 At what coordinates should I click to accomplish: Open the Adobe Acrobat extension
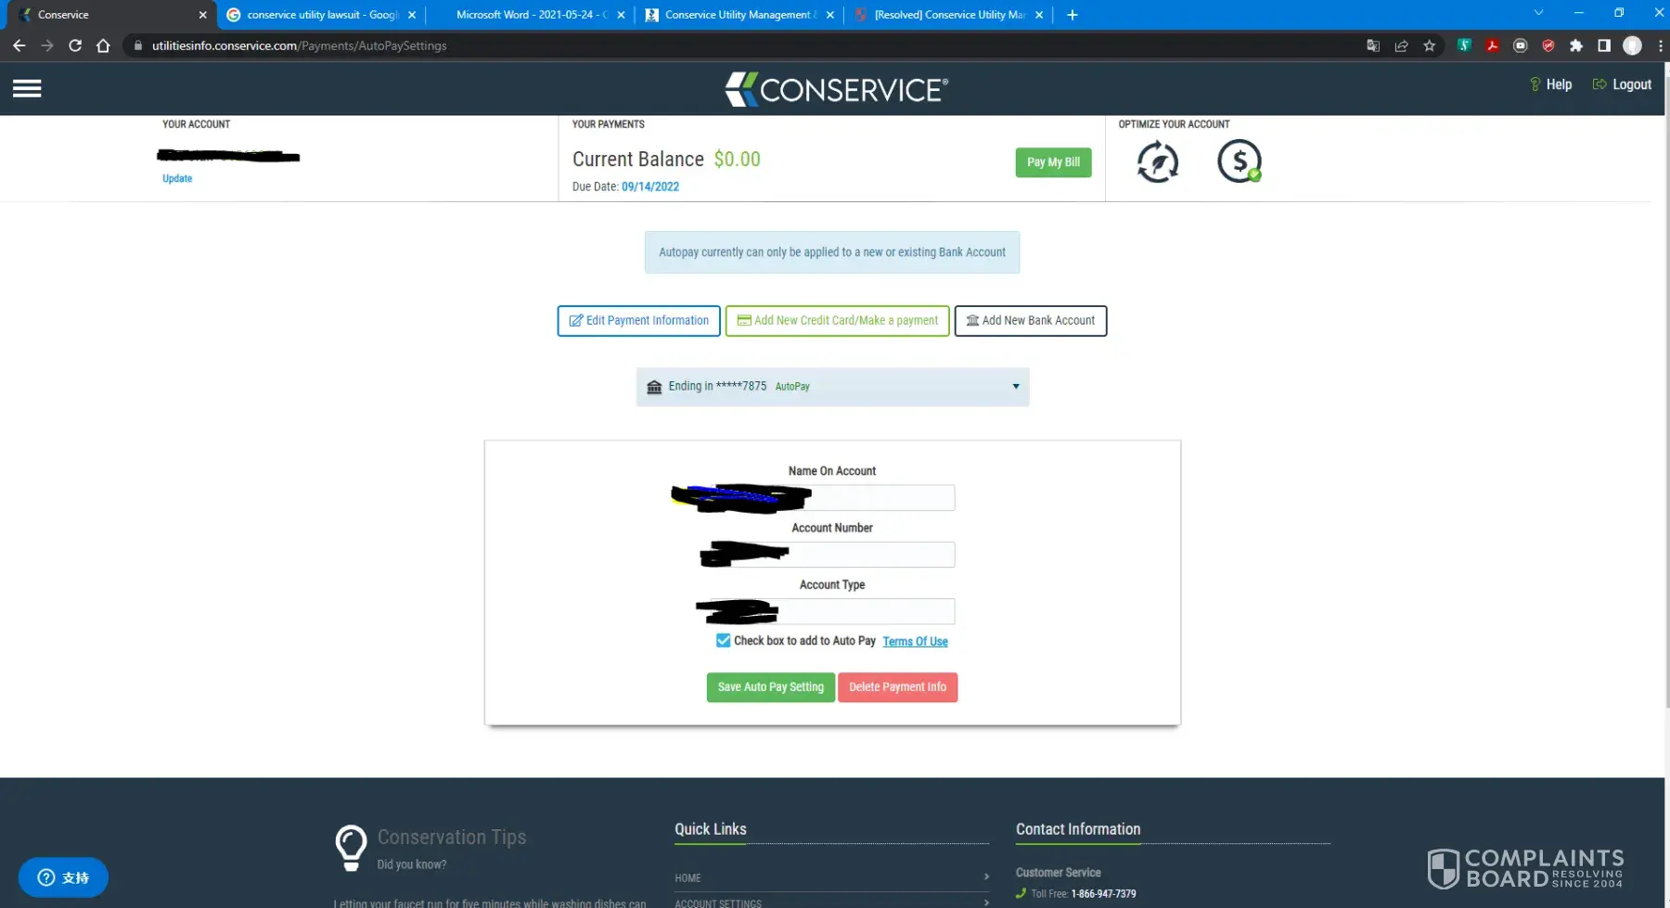pyautogui.click(x=1492, y=45)
